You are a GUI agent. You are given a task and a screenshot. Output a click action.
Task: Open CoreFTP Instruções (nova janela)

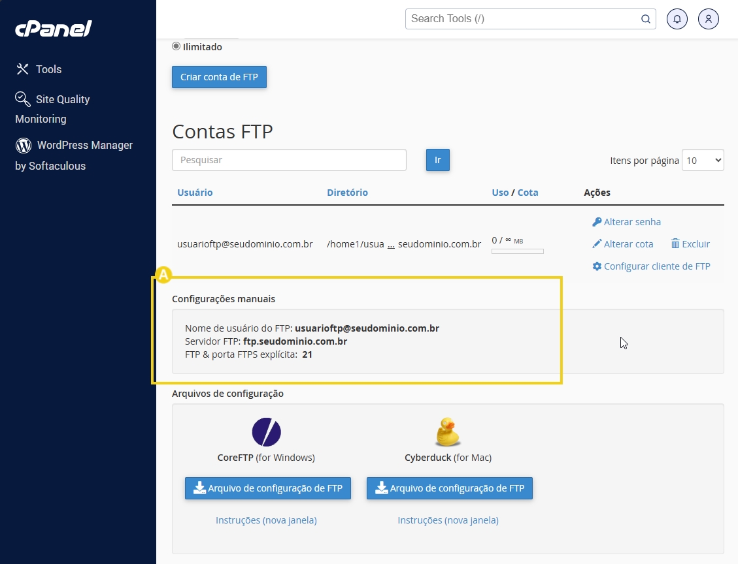(266, 520)
